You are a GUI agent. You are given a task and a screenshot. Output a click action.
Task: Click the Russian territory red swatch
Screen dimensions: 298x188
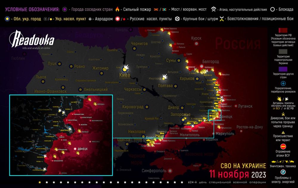click(283, 30)
